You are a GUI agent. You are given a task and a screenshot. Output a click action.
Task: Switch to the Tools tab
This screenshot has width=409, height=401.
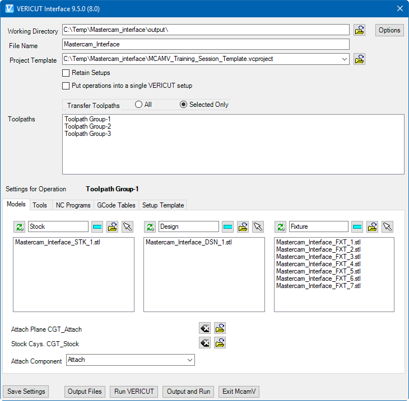point(40,205)
